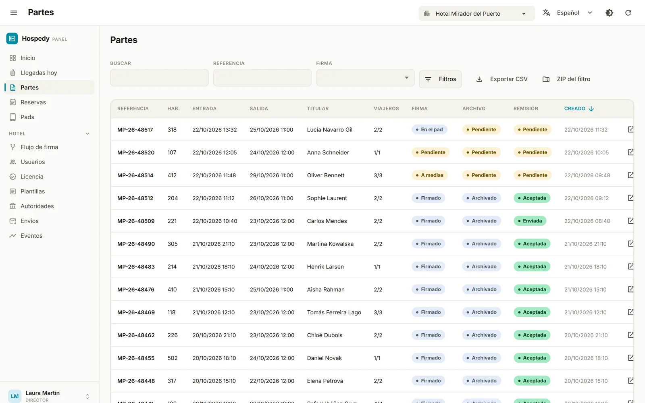Toggle dark mode theme icon

(x=609, y=13)
